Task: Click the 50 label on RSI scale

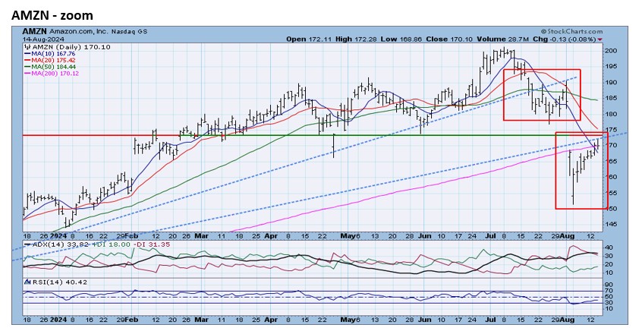Action: click(609, 297)
